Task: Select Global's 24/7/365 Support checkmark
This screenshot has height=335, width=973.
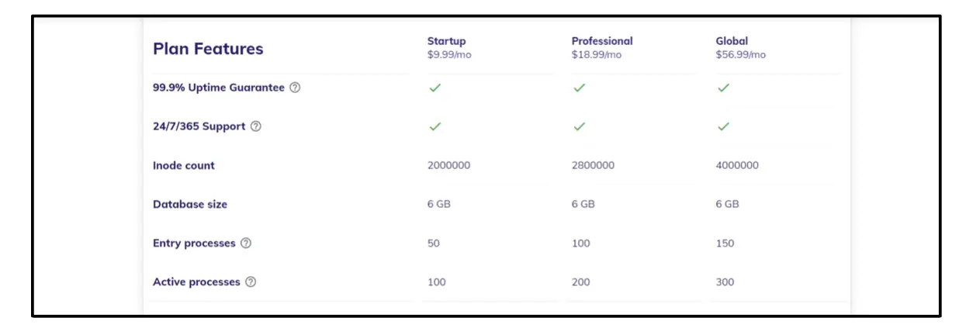Action: pos(723,126)
